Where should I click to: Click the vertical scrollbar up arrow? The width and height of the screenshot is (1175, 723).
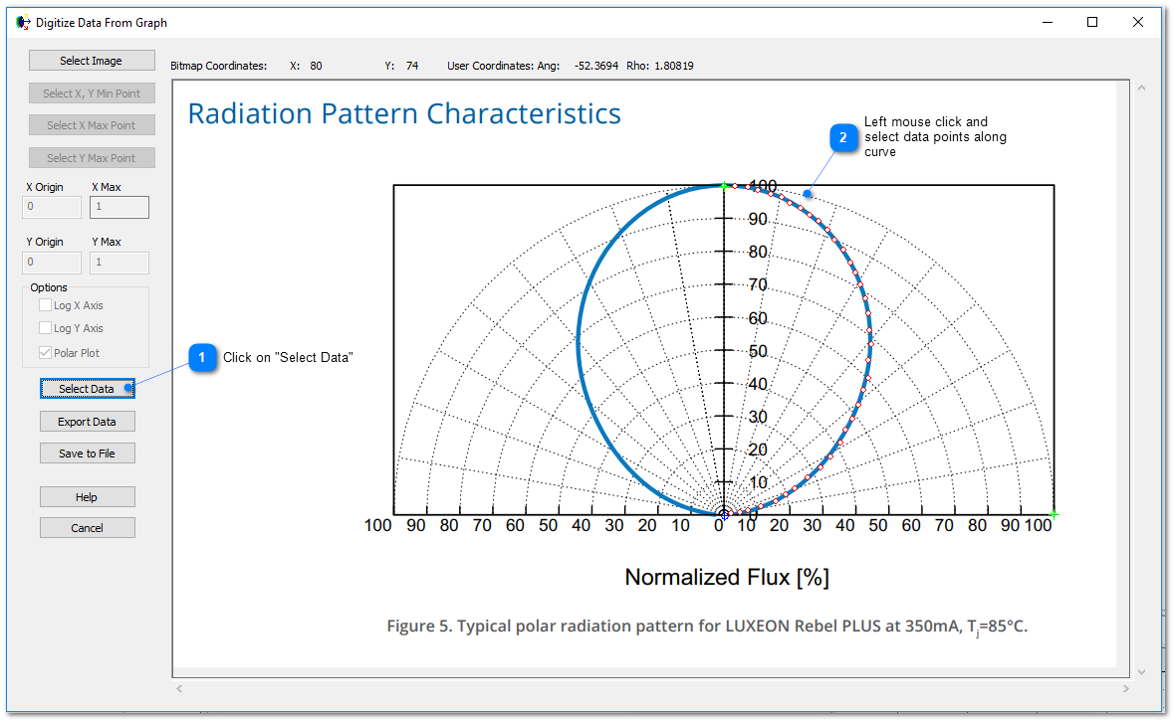[x=1141, y=89]
